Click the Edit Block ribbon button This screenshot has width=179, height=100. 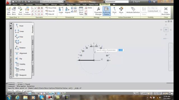click(9, 11)
